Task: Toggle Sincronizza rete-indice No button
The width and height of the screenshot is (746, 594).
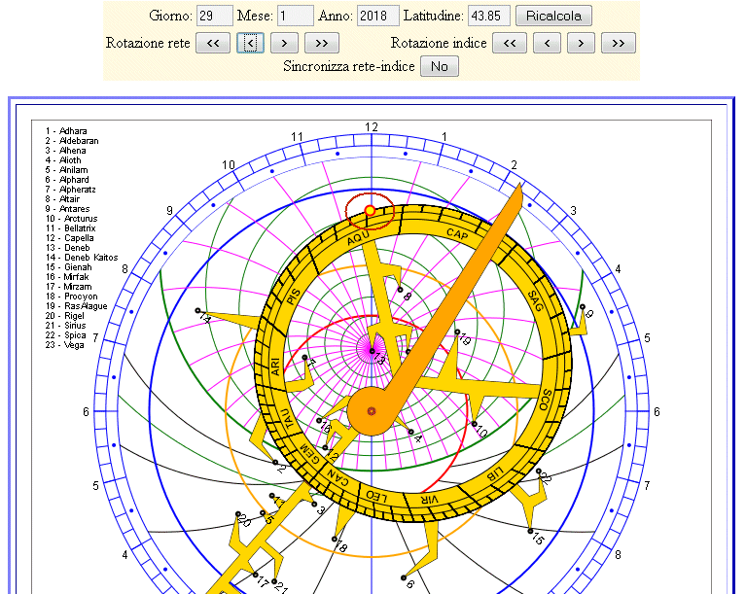Action: [x=440, y=66]
